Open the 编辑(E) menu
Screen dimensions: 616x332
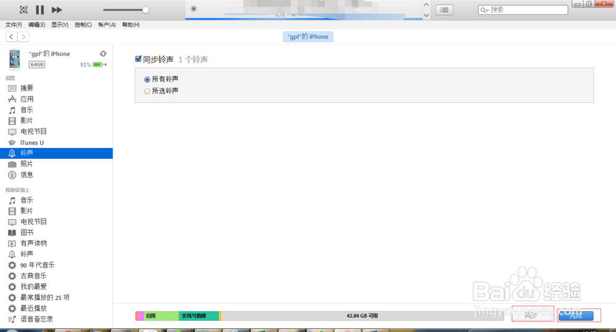(36, 25)
